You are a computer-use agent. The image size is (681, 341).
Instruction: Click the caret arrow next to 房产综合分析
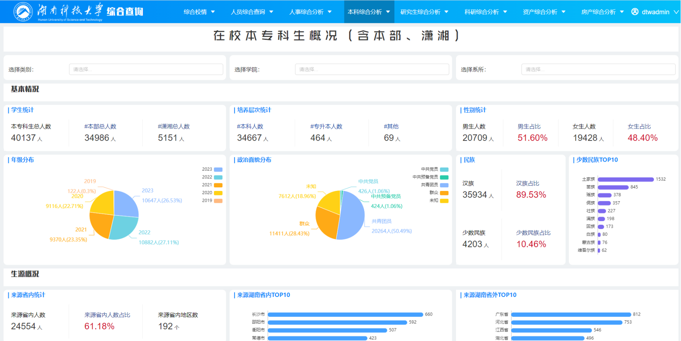click(x=622, y=12)
